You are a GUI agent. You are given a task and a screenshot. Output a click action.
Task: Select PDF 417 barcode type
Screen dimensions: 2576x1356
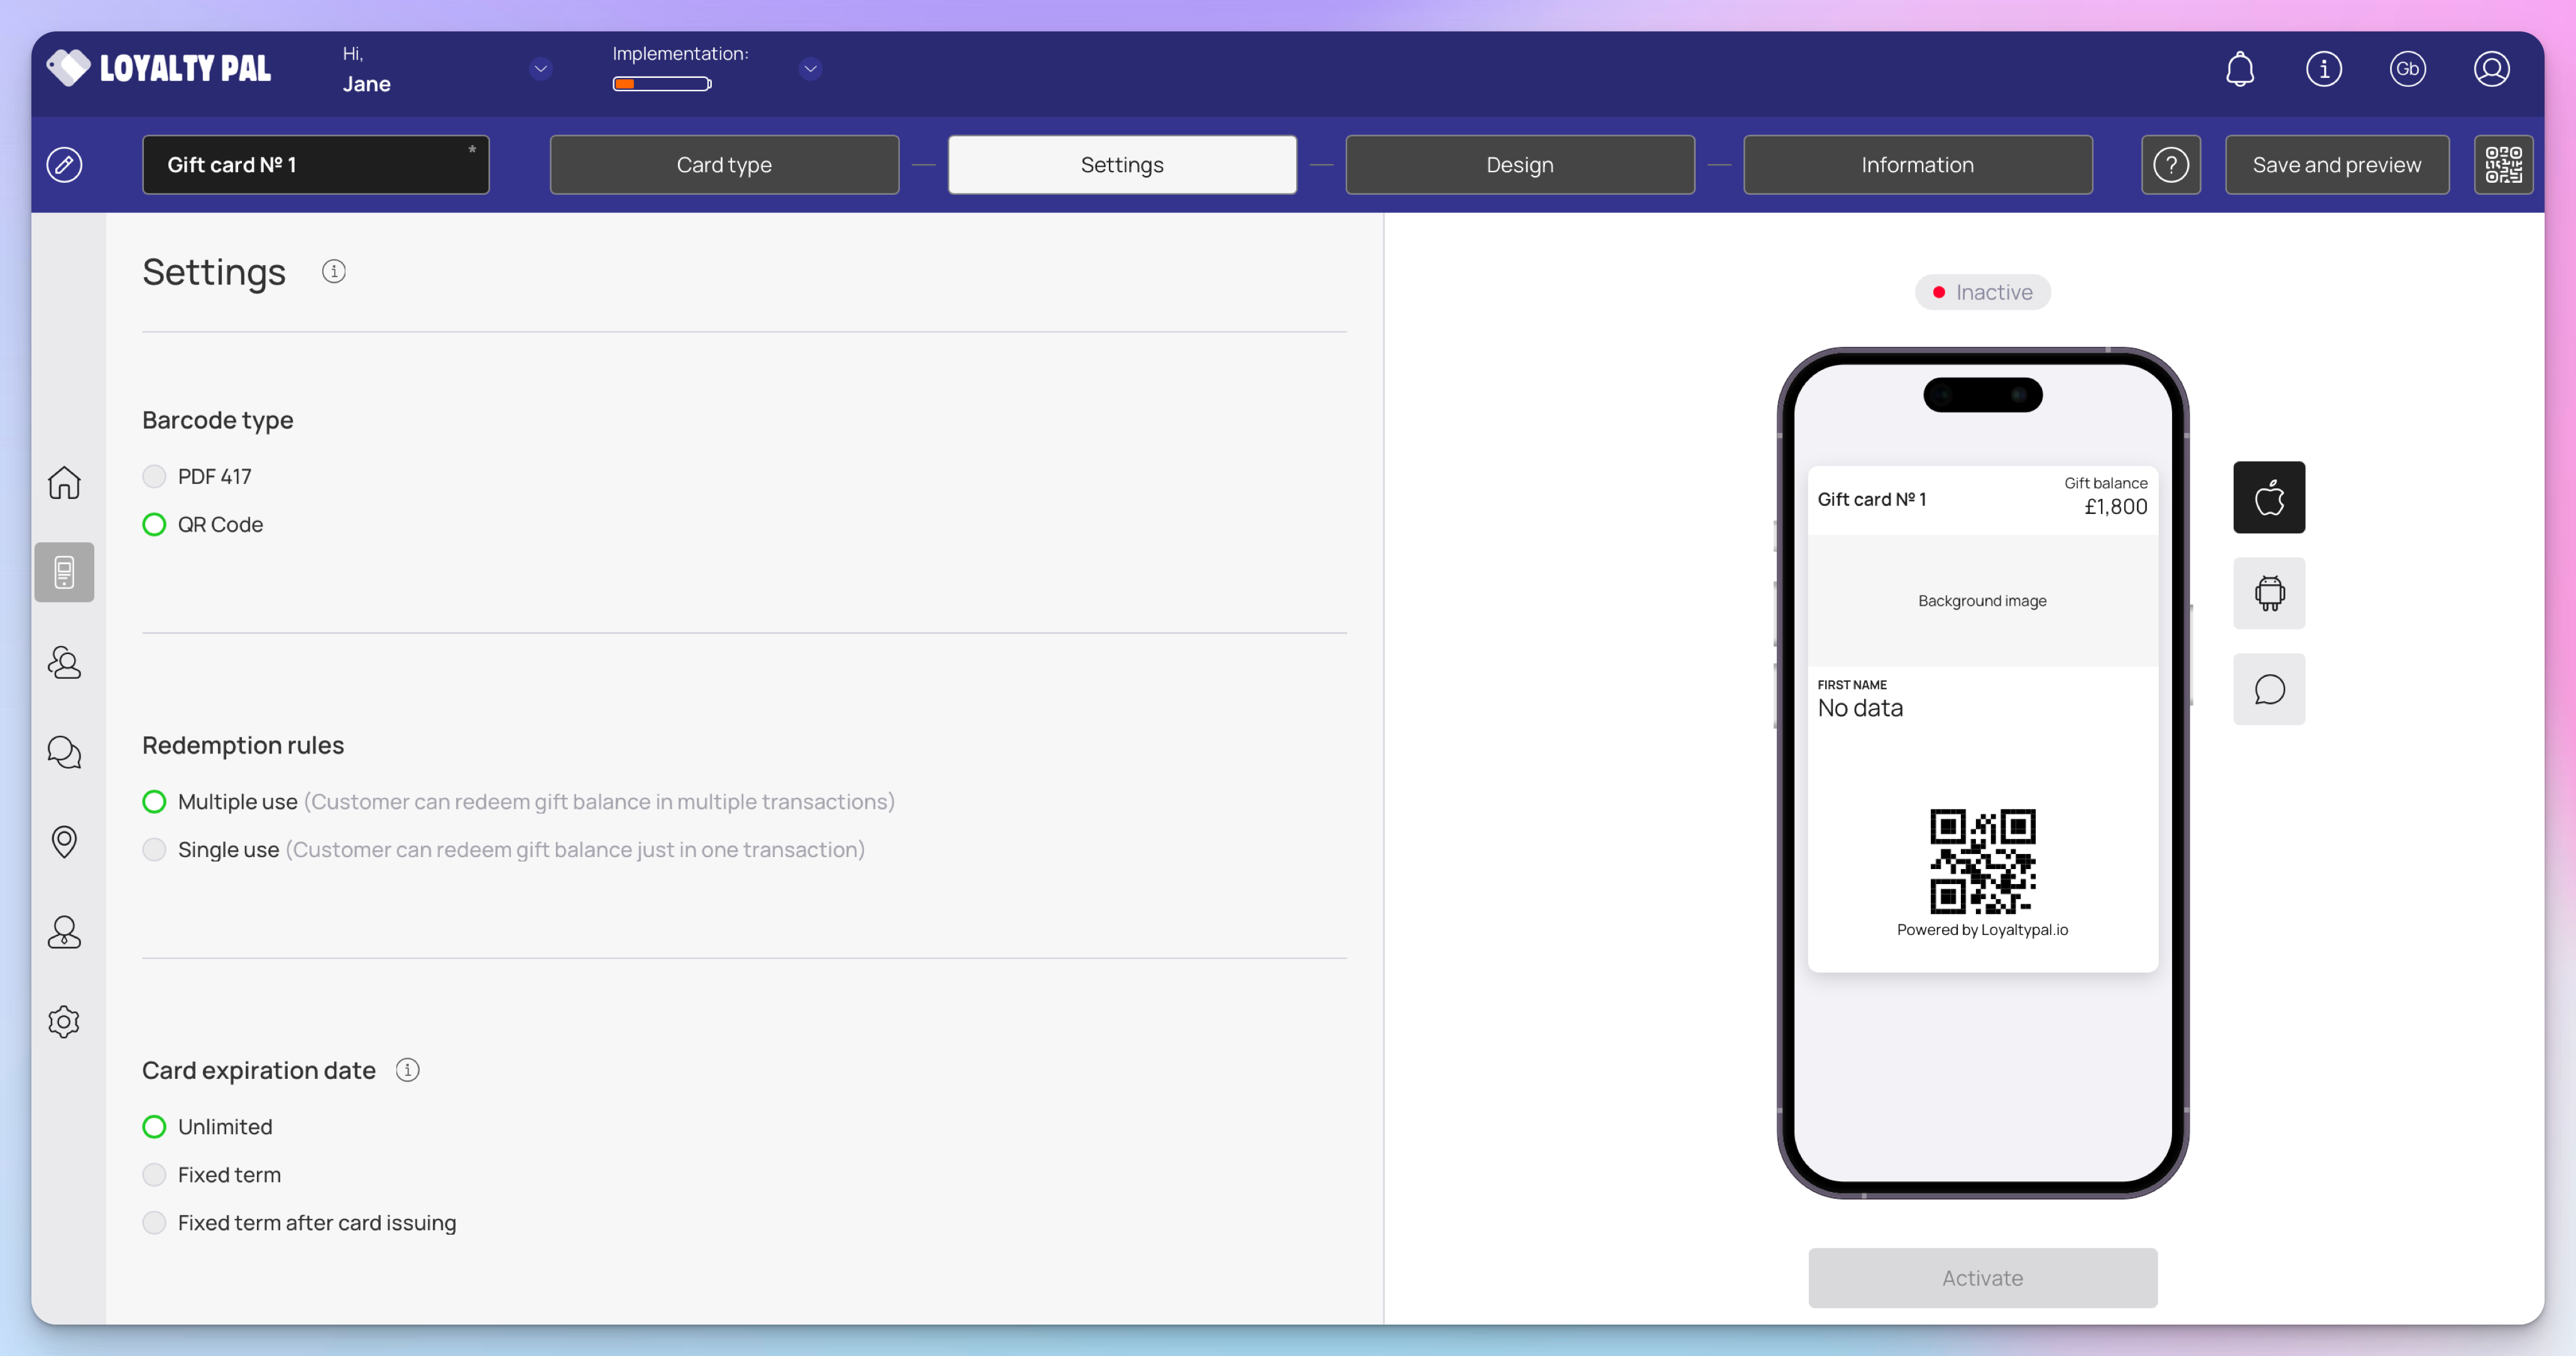coord(154,476)
